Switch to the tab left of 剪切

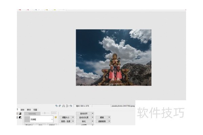click(23, 110)
